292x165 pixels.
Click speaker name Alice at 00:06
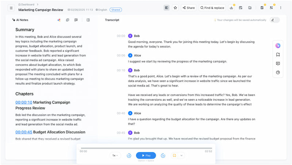click(x=138, y=55)
